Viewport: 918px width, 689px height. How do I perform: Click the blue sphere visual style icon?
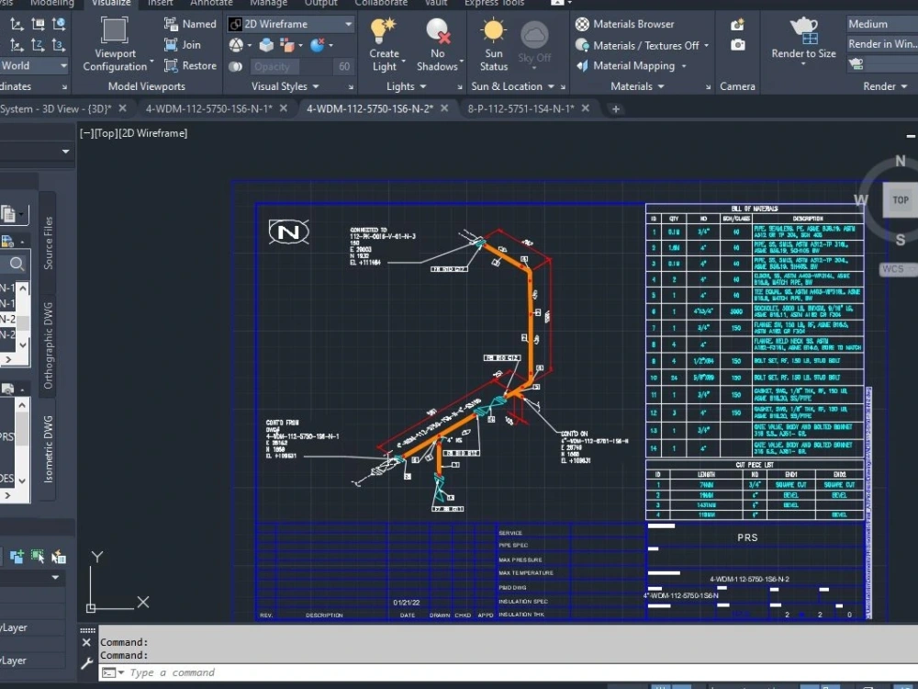318,45
